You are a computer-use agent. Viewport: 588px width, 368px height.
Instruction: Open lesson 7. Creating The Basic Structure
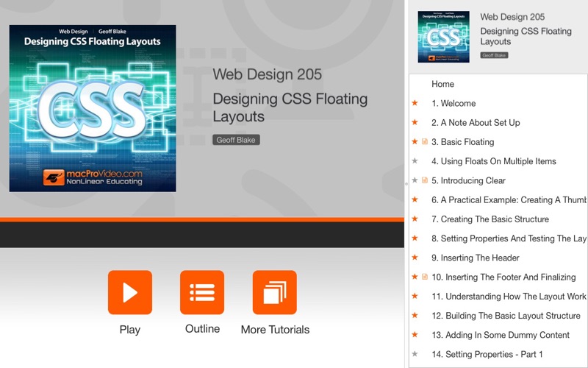tap(490, 219)
